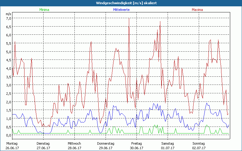The width and height of the screenshot is (242, 151).
Task: Click the '7,0' y-axis tick label
Action: point(8,18)
